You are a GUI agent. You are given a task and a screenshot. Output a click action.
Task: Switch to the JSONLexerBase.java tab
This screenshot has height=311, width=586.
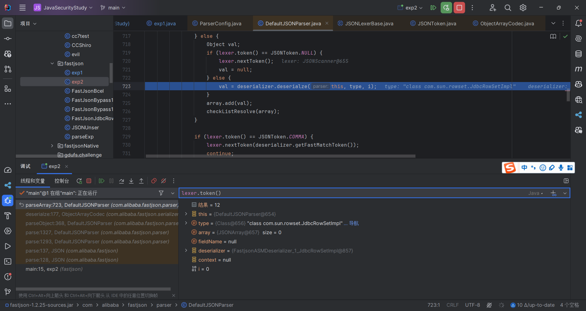coord(365,23)
